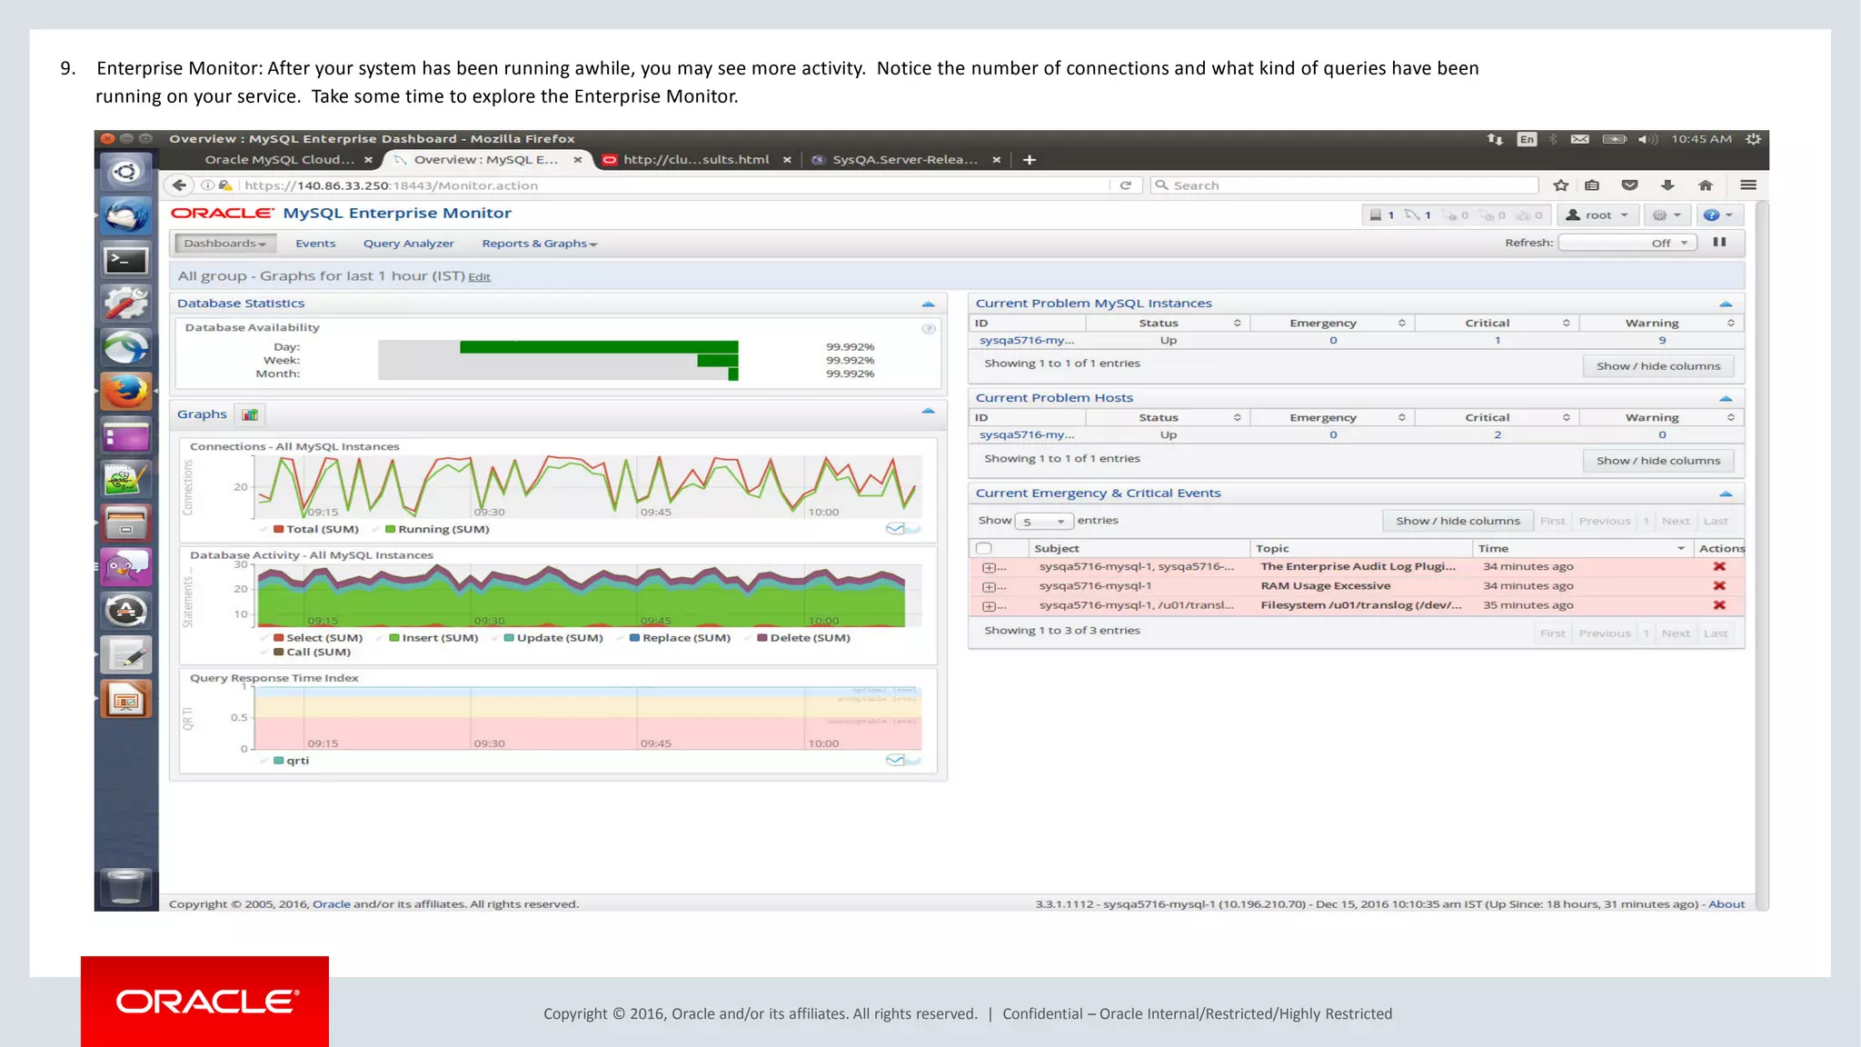The height and width of the screenshot is (1047, 1861).
Task: Toggle Insert (SUM) series visibility
Action: click(433, 638)
